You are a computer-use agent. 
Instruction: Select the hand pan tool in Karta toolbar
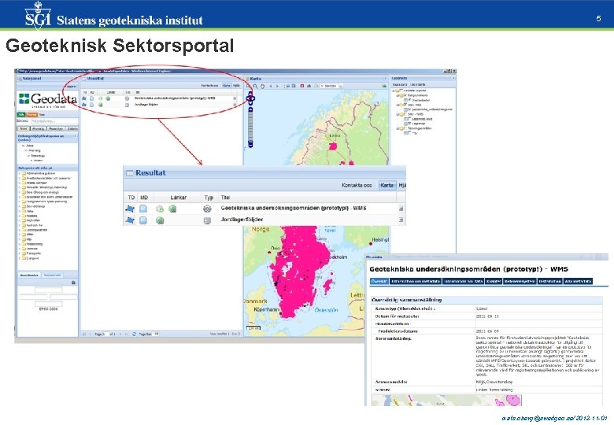263,86
